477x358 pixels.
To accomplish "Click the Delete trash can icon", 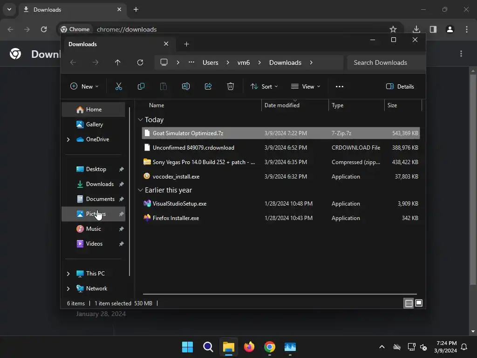I will 231,86.
